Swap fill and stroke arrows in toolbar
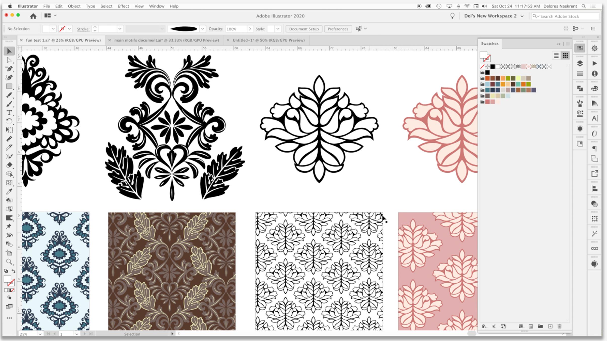This screenshot has height=341, width=607. point(13,271)
